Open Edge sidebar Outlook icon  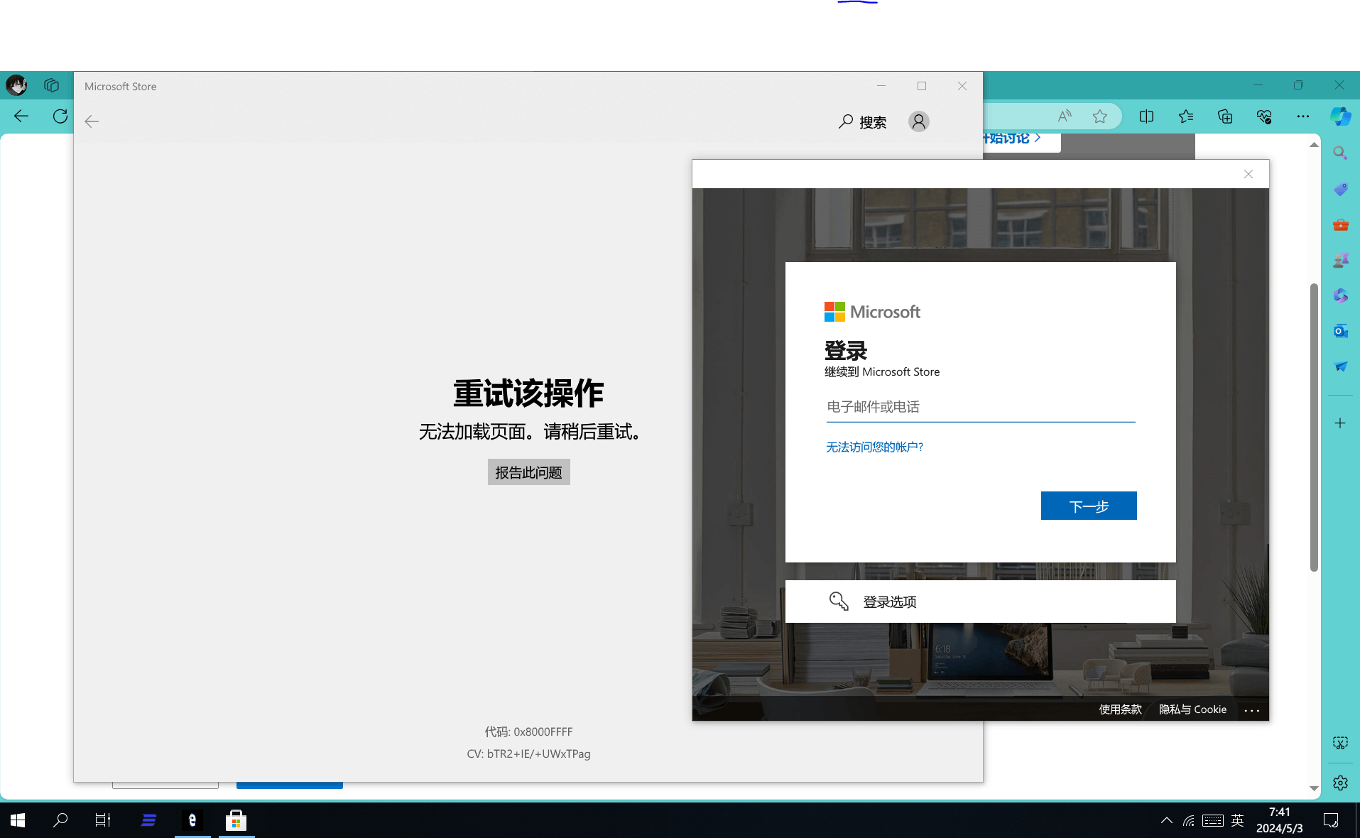(1340, 331)
